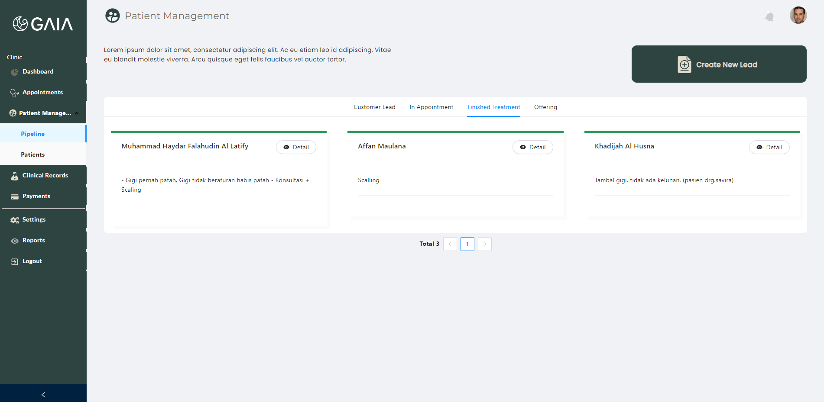
Task: Open Clinical Records doctor icon
Action: click(15, 176)
